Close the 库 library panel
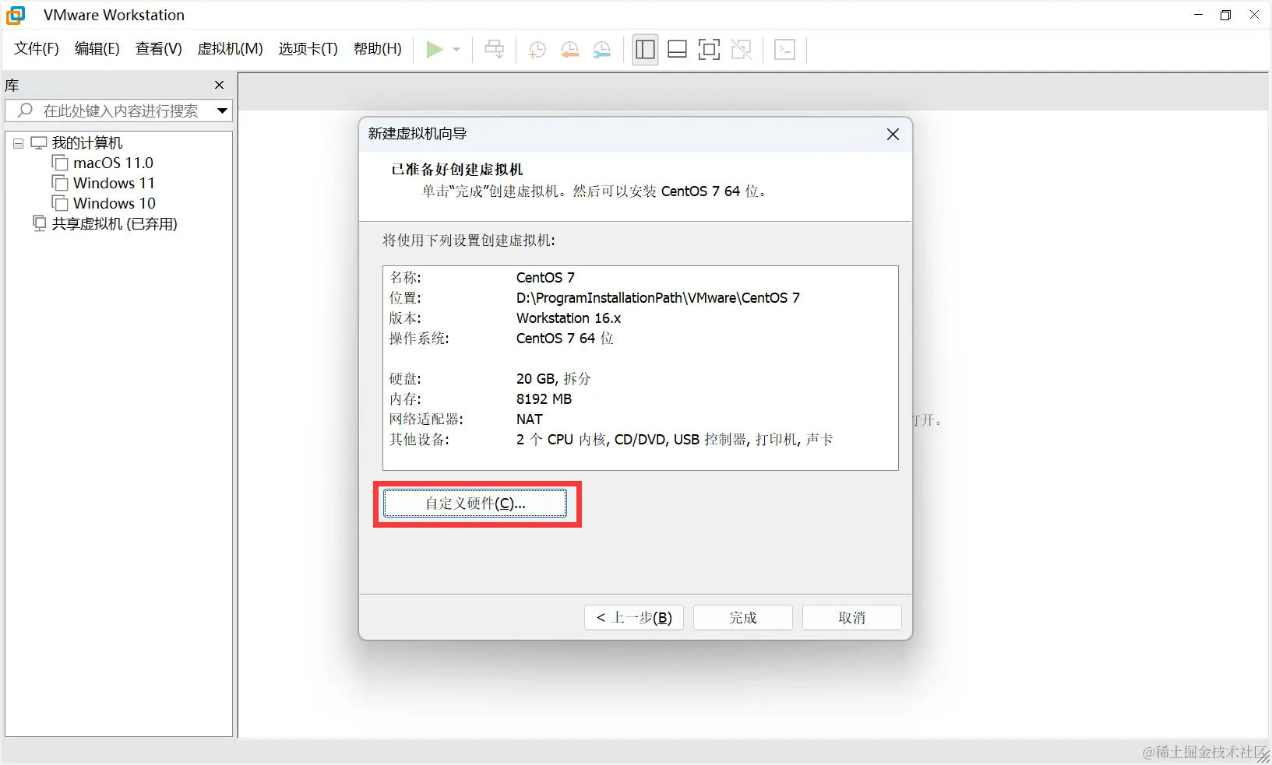The image size is (1272, 765). point(219,85)
